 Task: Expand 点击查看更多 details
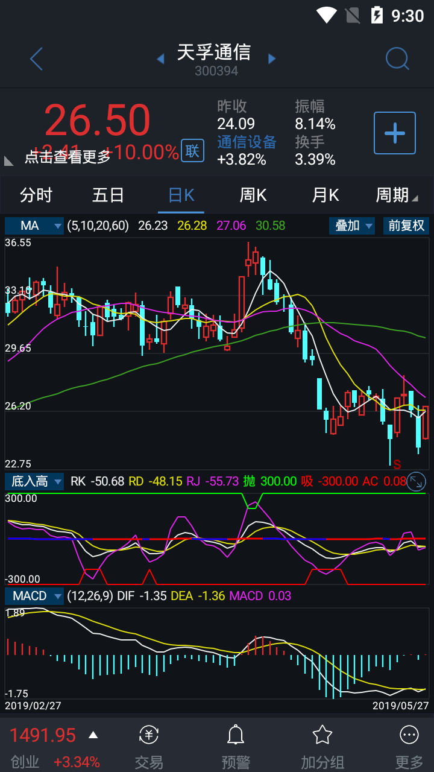(x=68, y=157)
